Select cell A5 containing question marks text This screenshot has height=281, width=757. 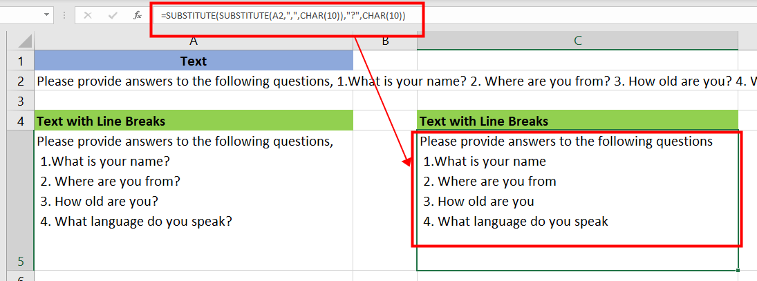[x=193, y=200]
